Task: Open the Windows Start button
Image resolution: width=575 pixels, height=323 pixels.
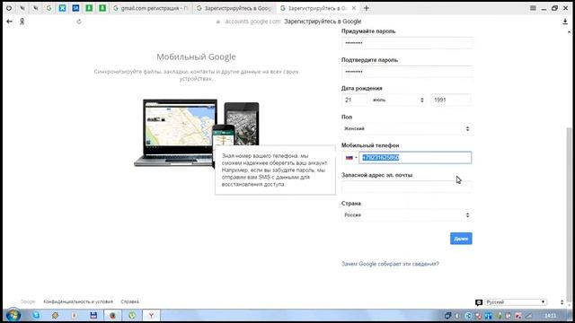Action: pos(13,315)
